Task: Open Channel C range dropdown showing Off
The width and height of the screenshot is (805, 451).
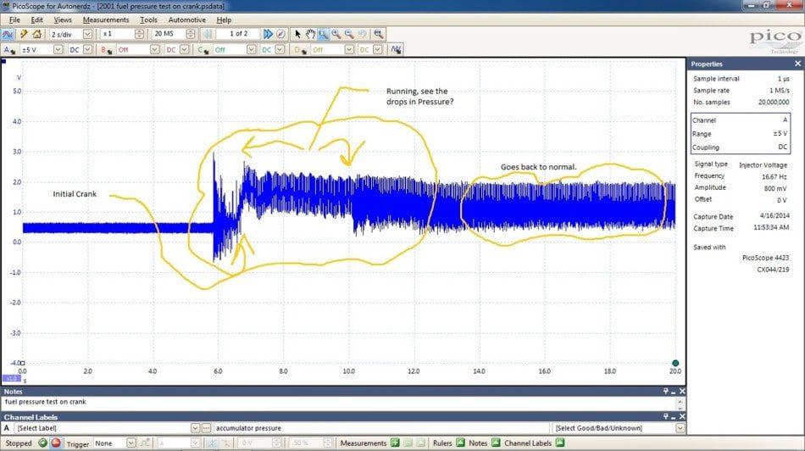Action: pos(251,50)
